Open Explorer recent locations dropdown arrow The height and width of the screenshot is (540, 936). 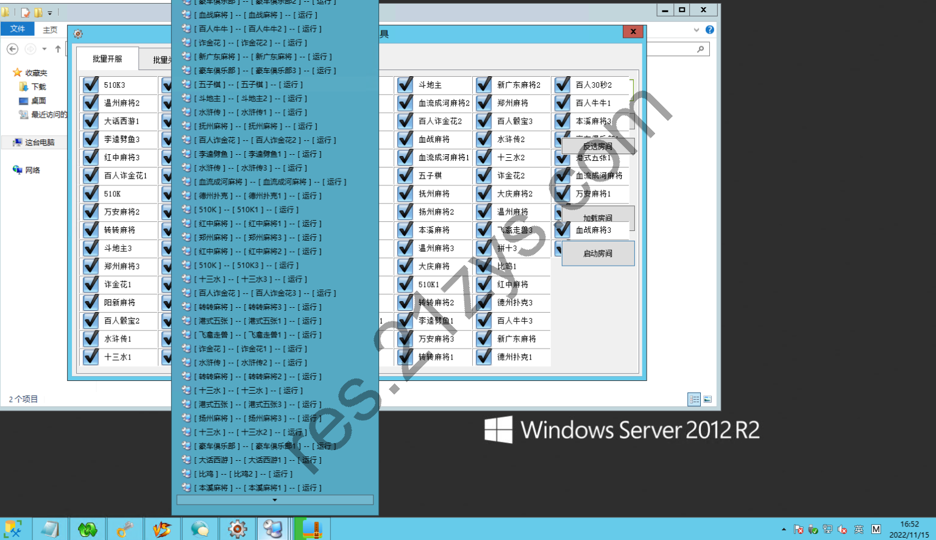44,49
